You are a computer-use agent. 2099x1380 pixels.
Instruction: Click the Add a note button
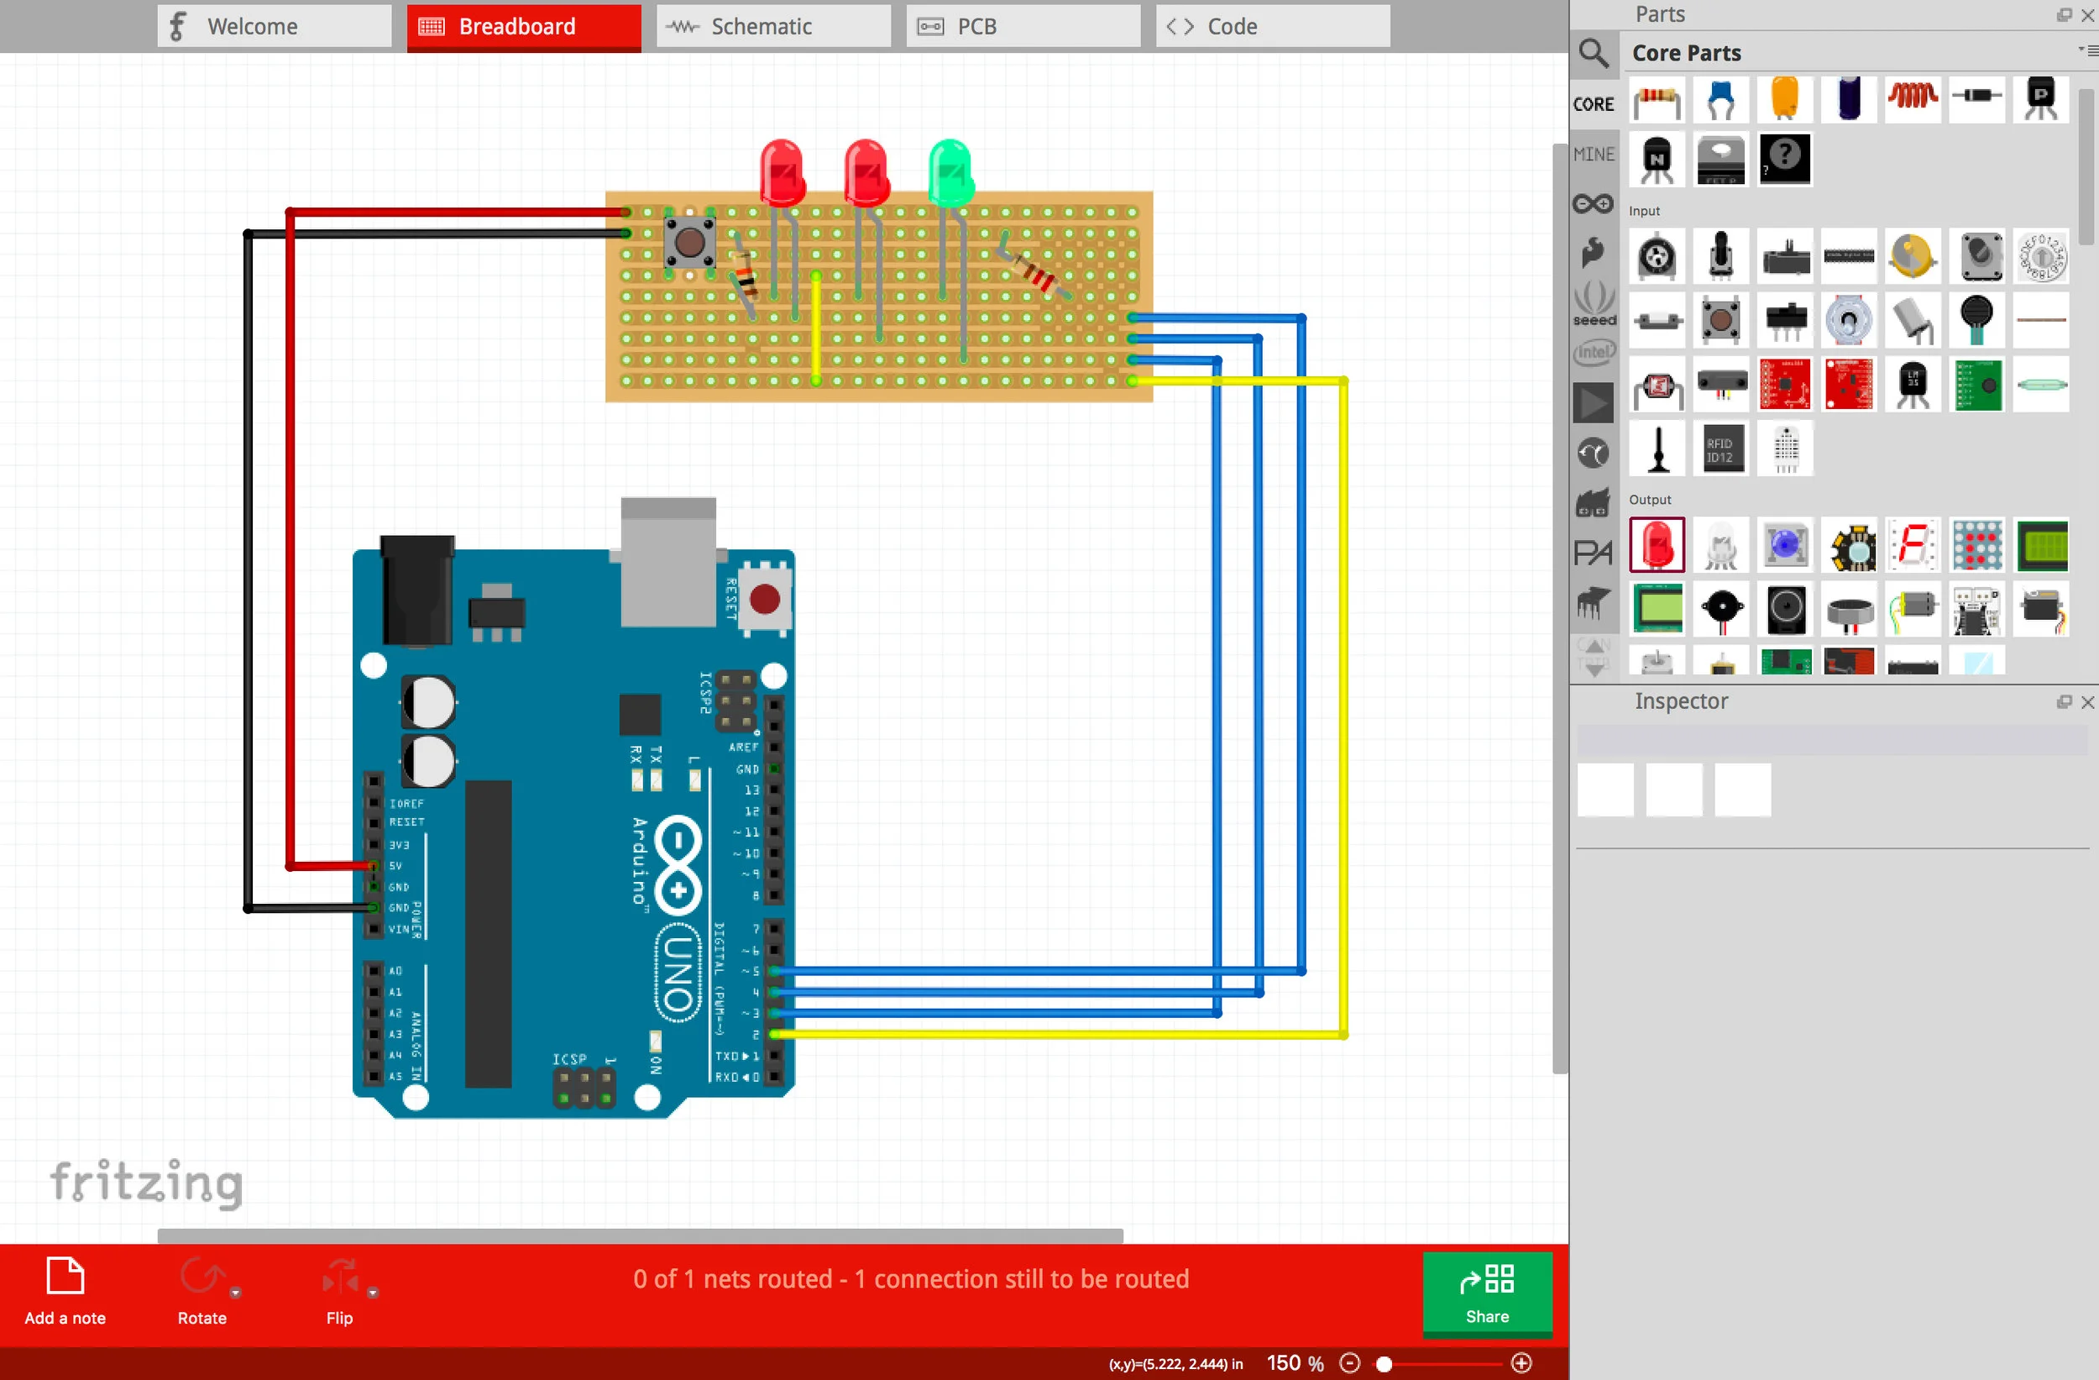(65, 1293)
